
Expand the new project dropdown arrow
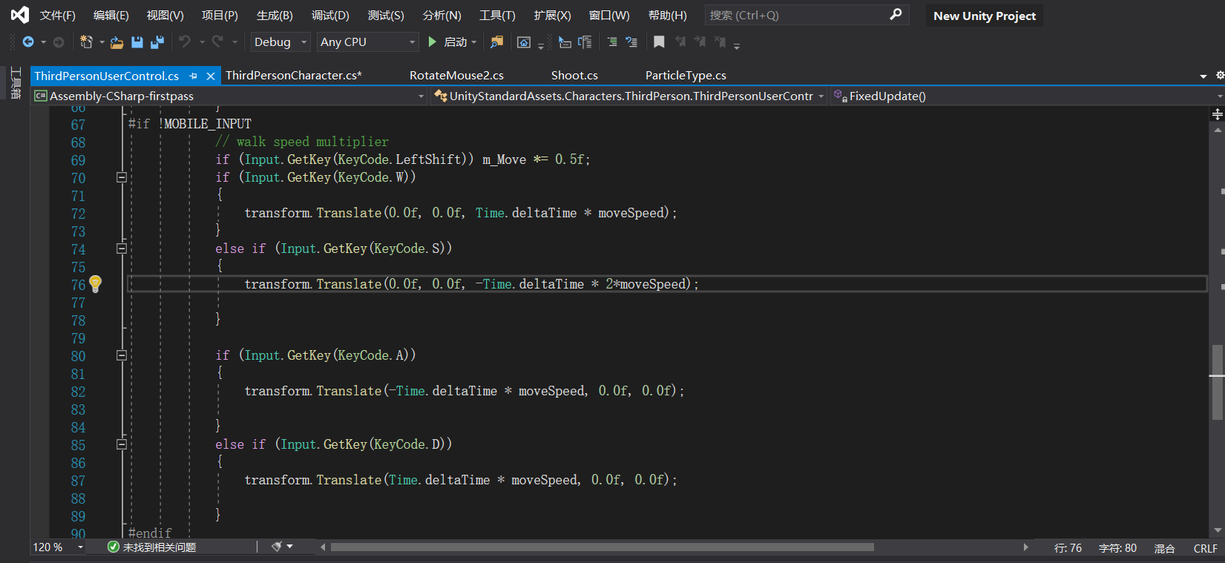tap(102, 42)
